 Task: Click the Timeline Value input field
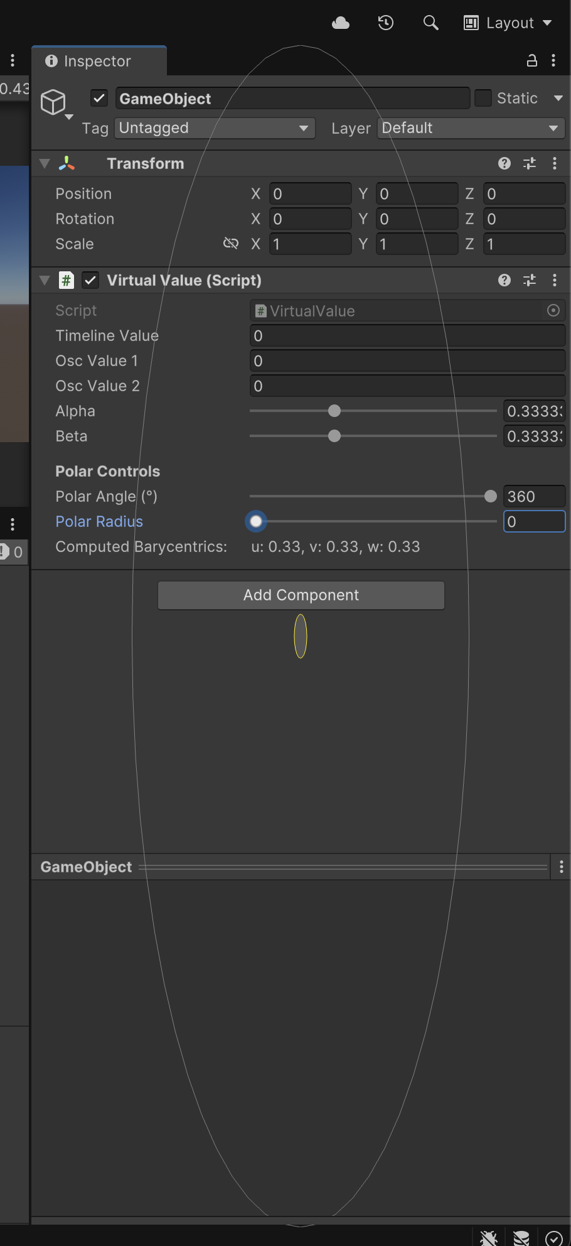(x=407, y=336)
